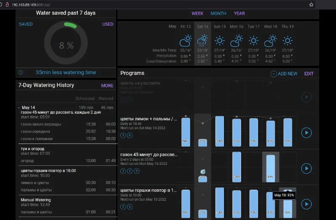
Task: Run the 'цветы горшки повтор' program
Action: (307, 204)
